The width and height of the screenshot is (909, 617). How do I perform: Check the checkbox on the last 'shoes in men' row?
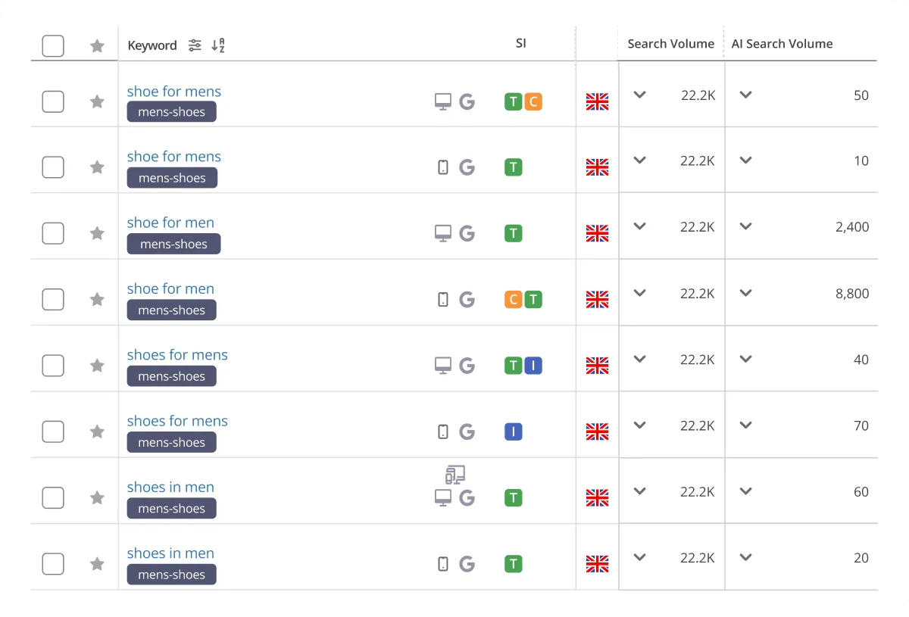coord(53,563)
